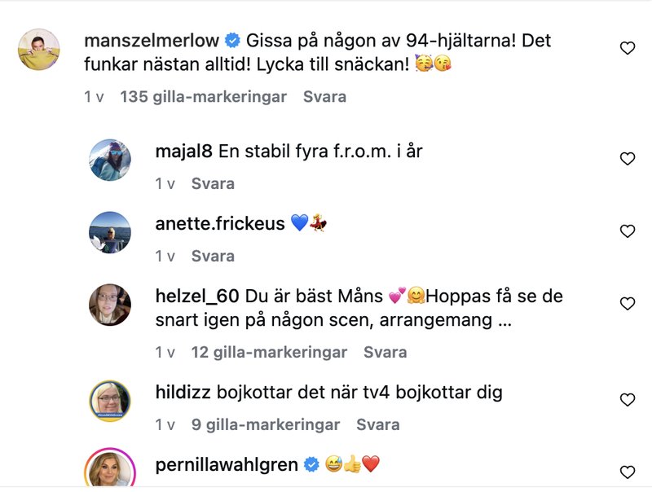Heart pernillawahlgren's comment
This screenshot has width=652, height=492.
(627, 472)
